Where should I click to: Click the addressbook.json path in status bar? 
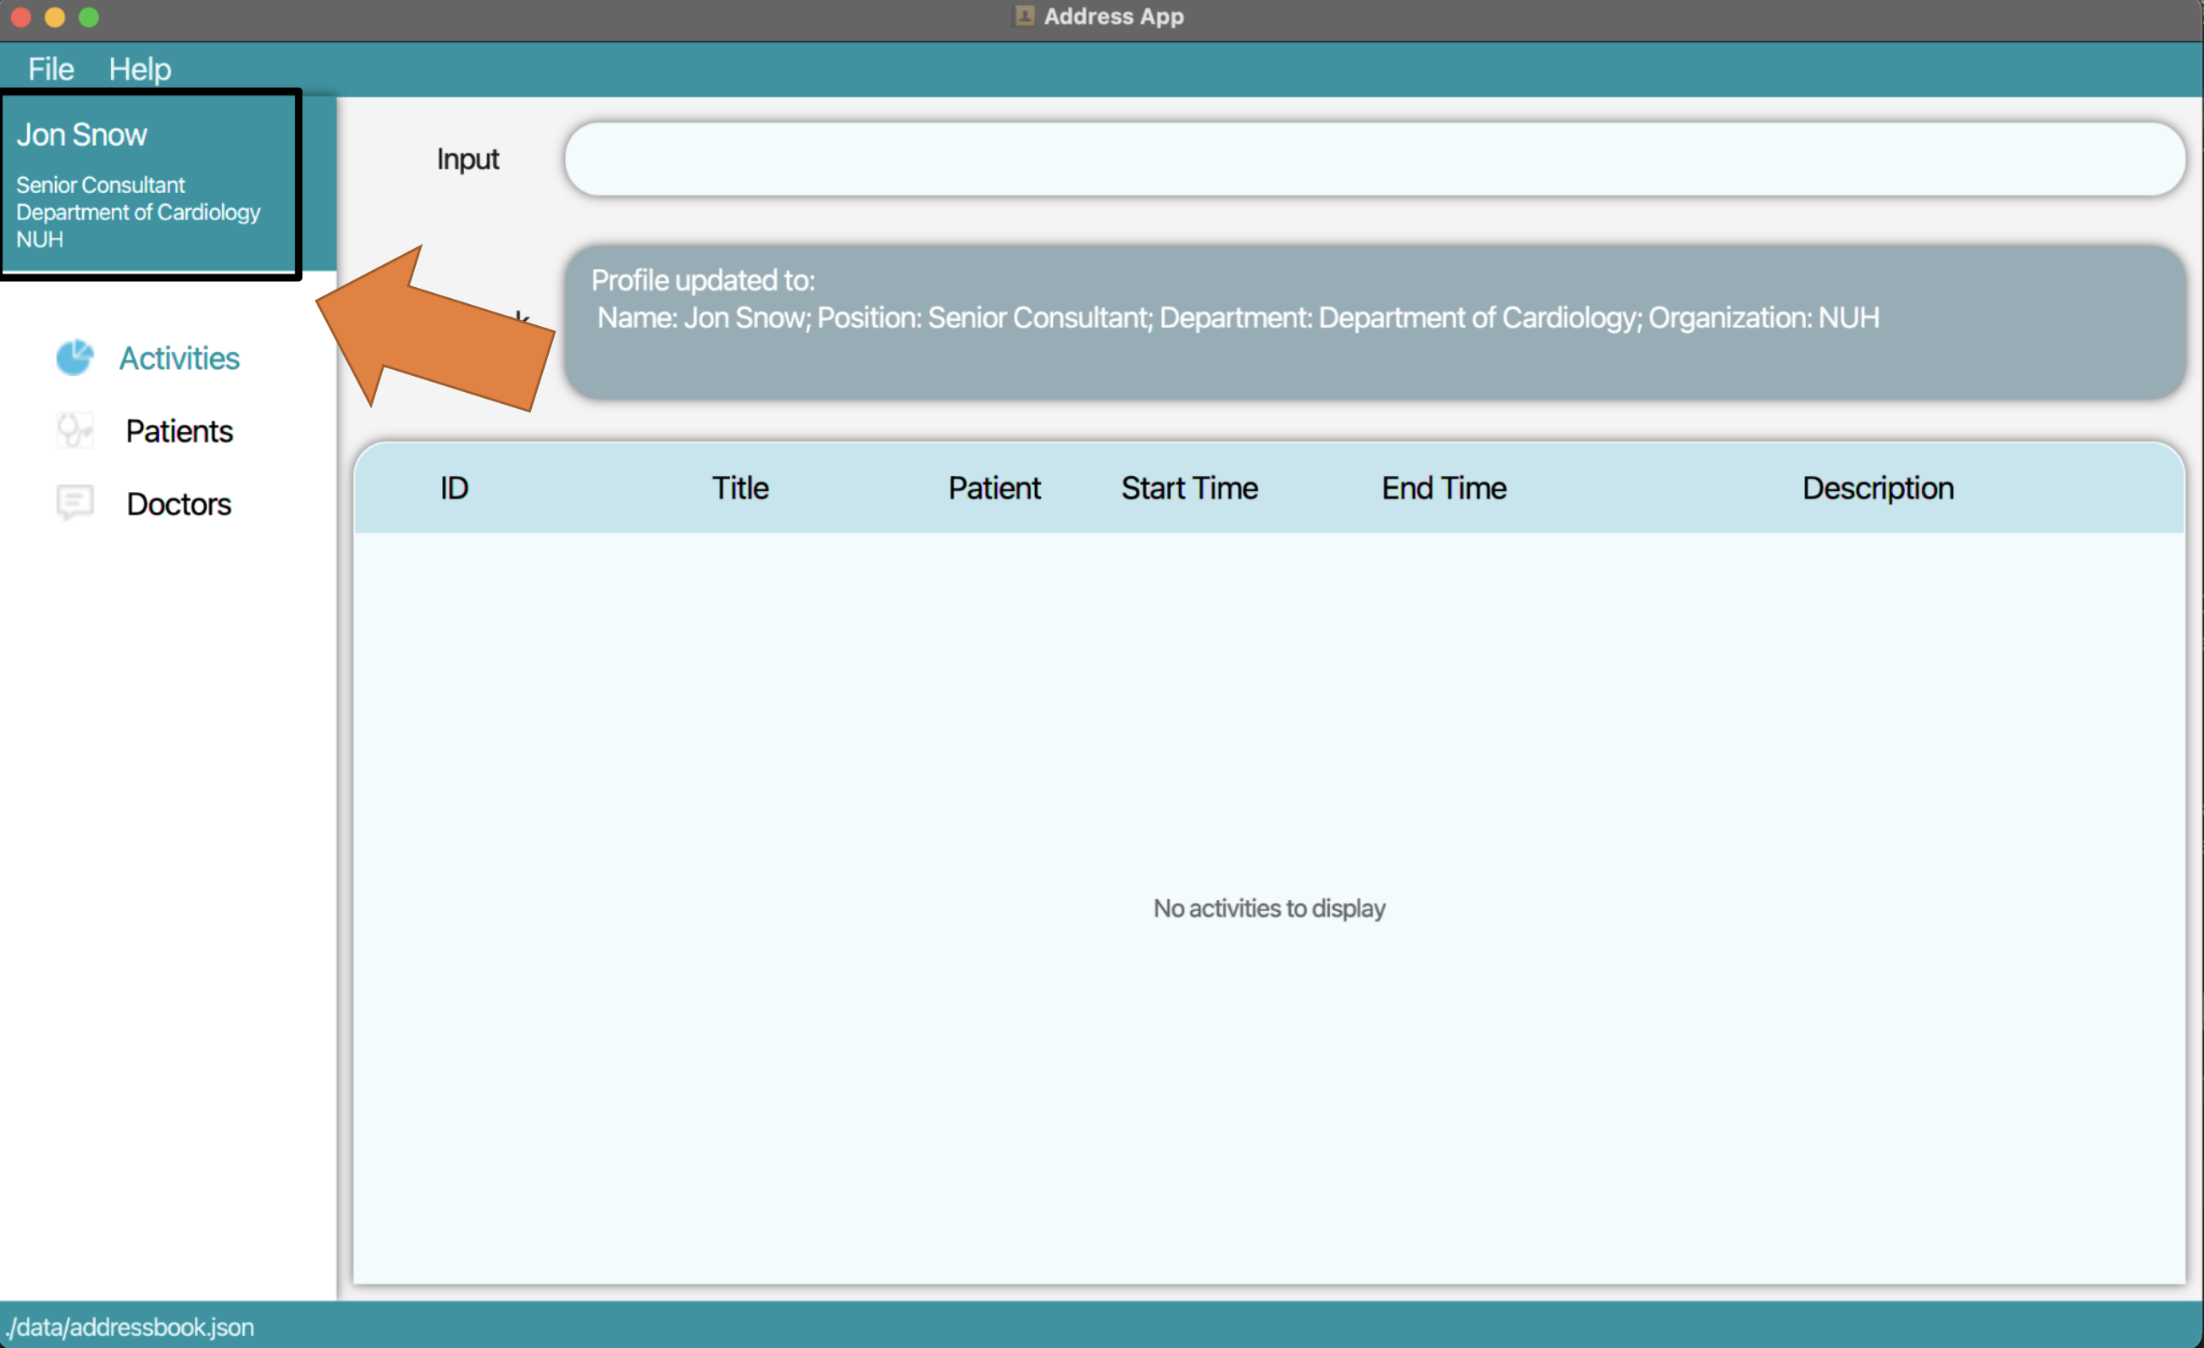tap(130, 1327)
